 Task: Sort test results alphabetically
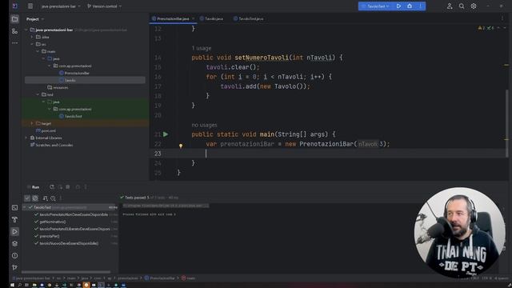pyautogui.click(x=45, y=198)
